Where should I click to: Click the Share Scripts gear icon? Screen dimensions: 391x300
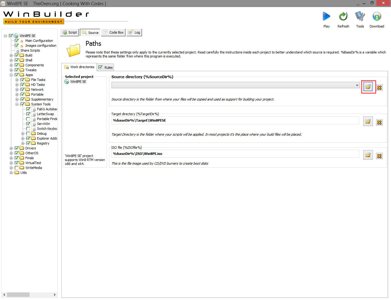pyautogui.click(x=17, y=51)
